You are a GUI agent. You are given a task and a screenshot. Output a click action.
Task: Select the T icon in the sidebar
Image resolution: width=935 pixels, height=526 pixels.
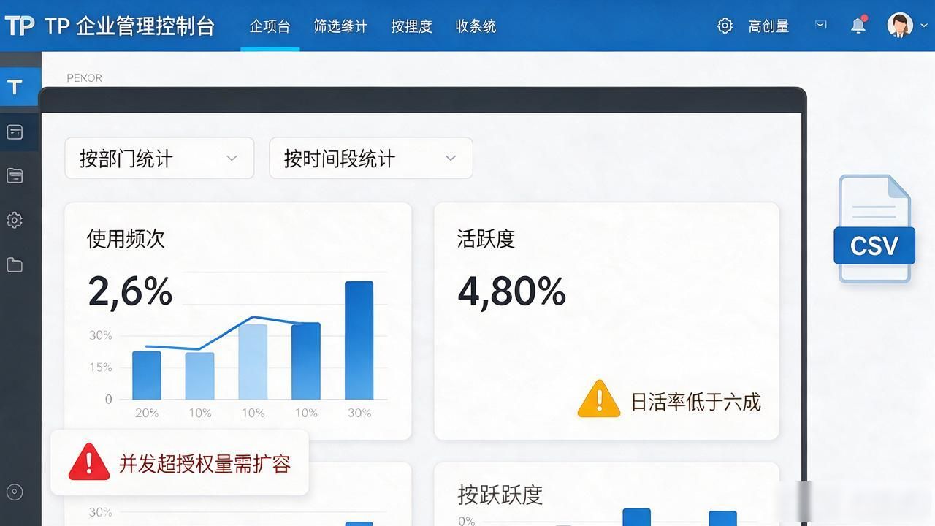[x=15, y=88]
